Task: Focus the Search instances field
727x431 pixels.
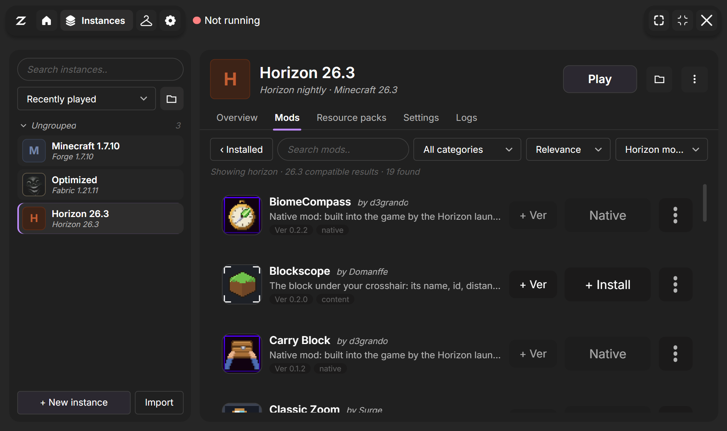Action: (100, 69)
